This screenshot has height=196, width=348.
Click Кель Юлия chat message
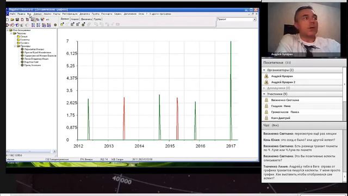[299, 140]
